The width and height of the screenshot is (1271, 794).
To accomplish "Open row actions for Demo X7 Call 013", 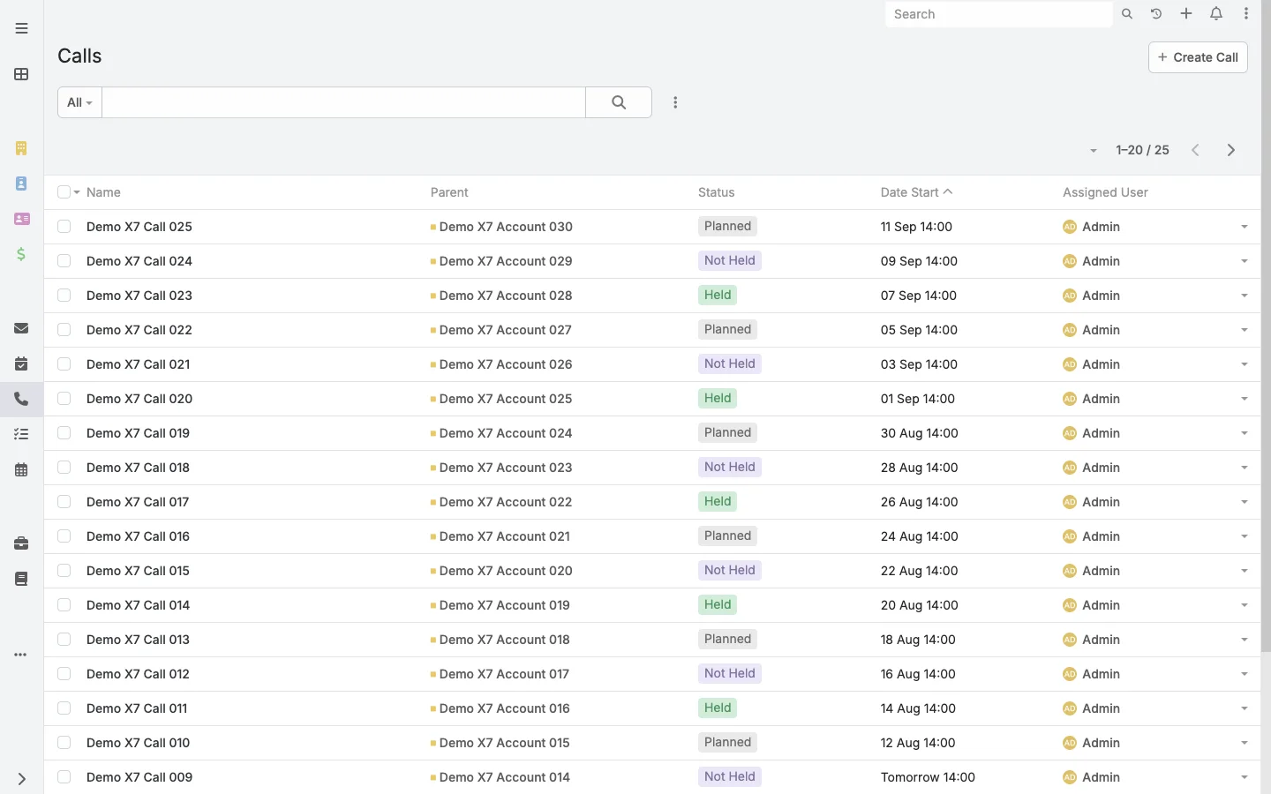I will (1245, 640).
